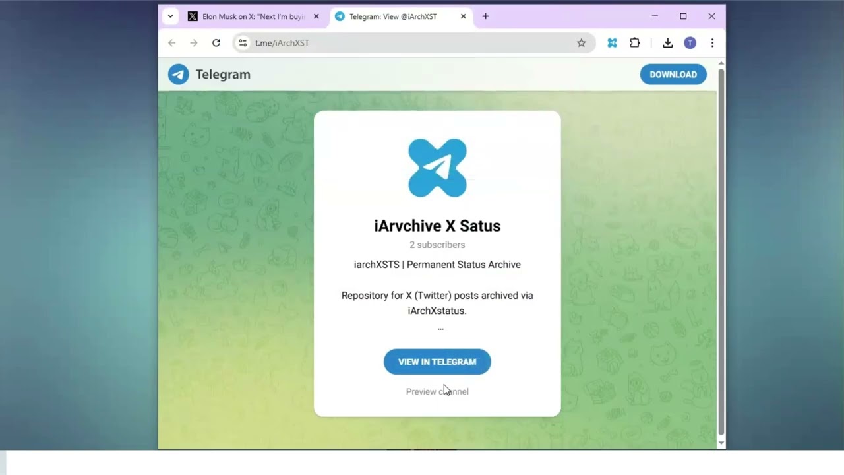This screenshot has height=475, width=844.
Task: Open the Extensions puzzle icon
Action: 635,43
